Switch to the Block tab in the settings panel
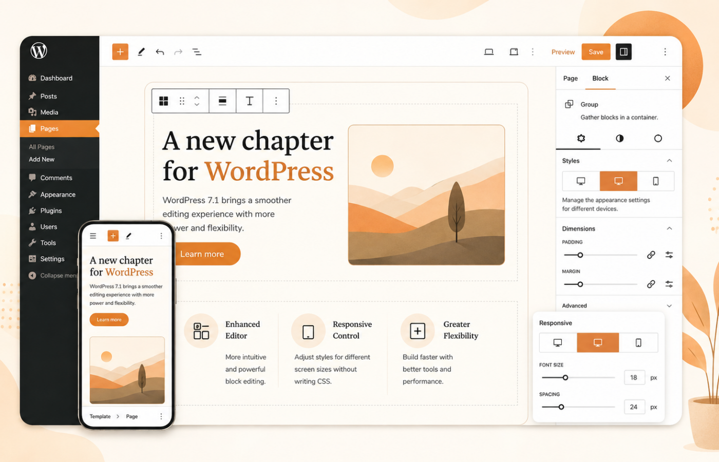The height and width of the screenshot is (462, 719). coord(600,79)
